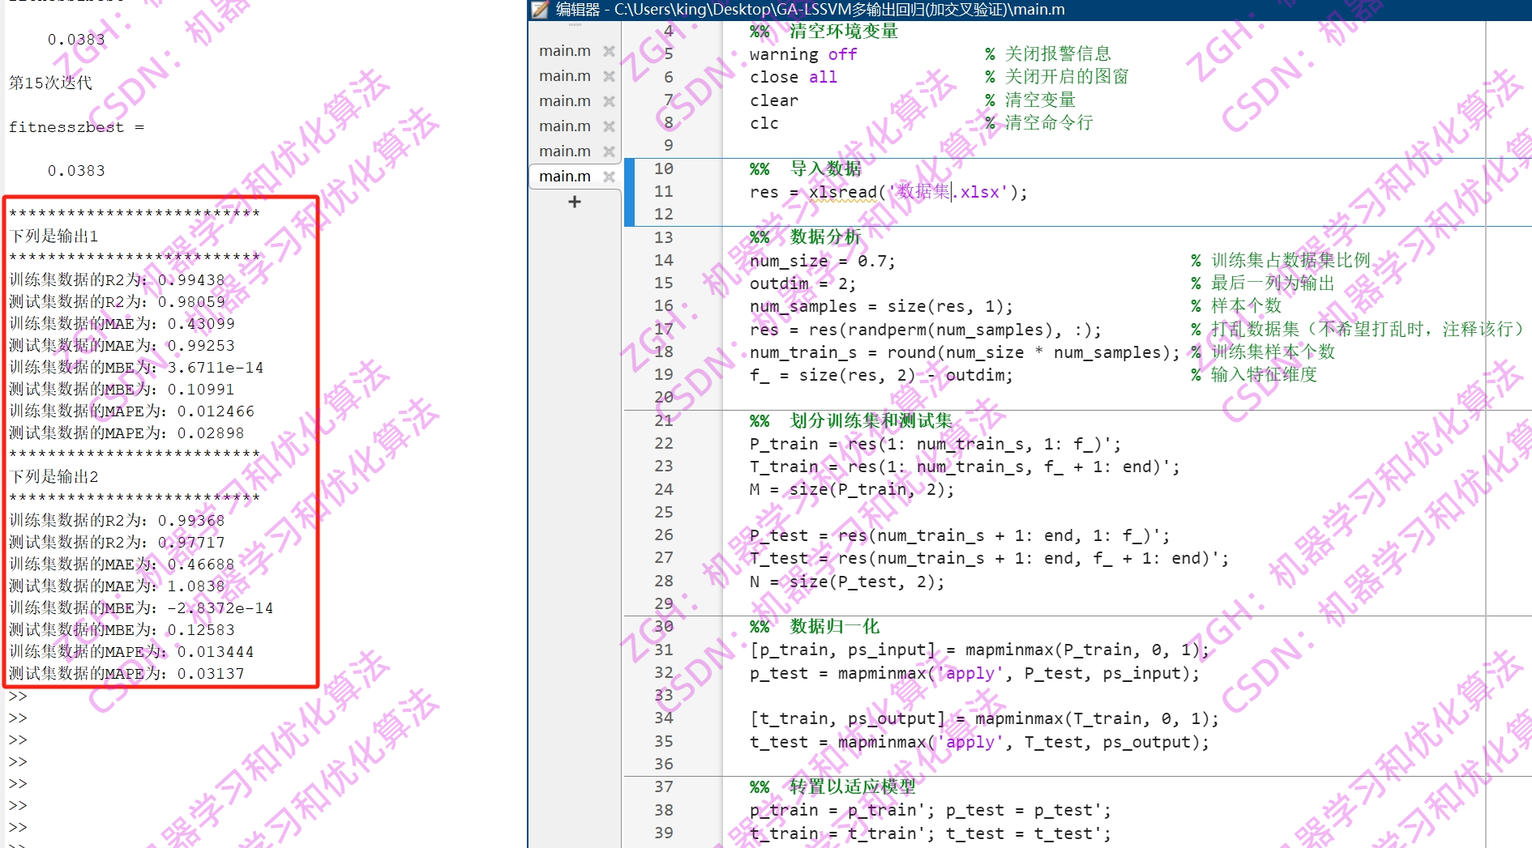Switch to the third main.m document tab
Image resolution: width=1532 pixels, height=848 pixels.
coord(565,100)
